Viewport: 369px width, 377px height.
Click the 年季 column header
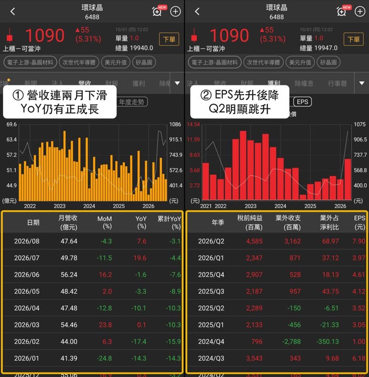[218, 223]
